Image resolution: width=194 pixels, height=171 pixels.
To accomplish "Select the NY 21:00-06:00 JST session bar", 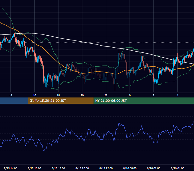I will [x=144, y=101].
